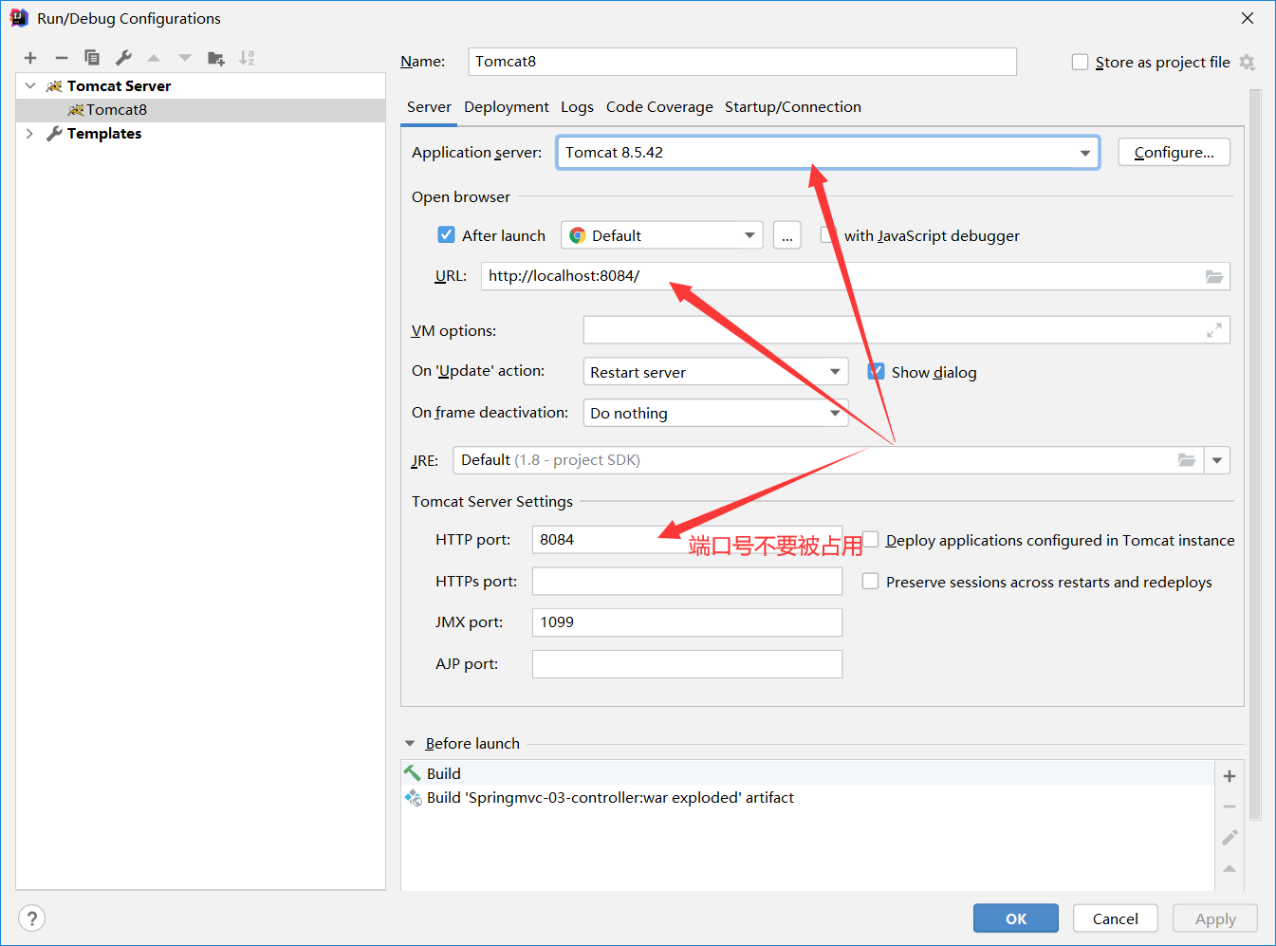Click the Apply button
Screen dimensions: 1276x946
[1215, 918]
